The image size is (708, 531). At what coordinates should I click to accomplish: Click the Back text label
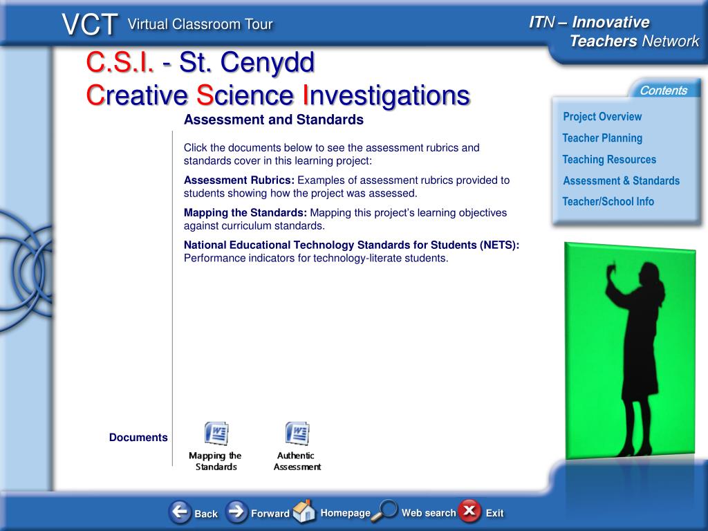[x=206, y=514]
